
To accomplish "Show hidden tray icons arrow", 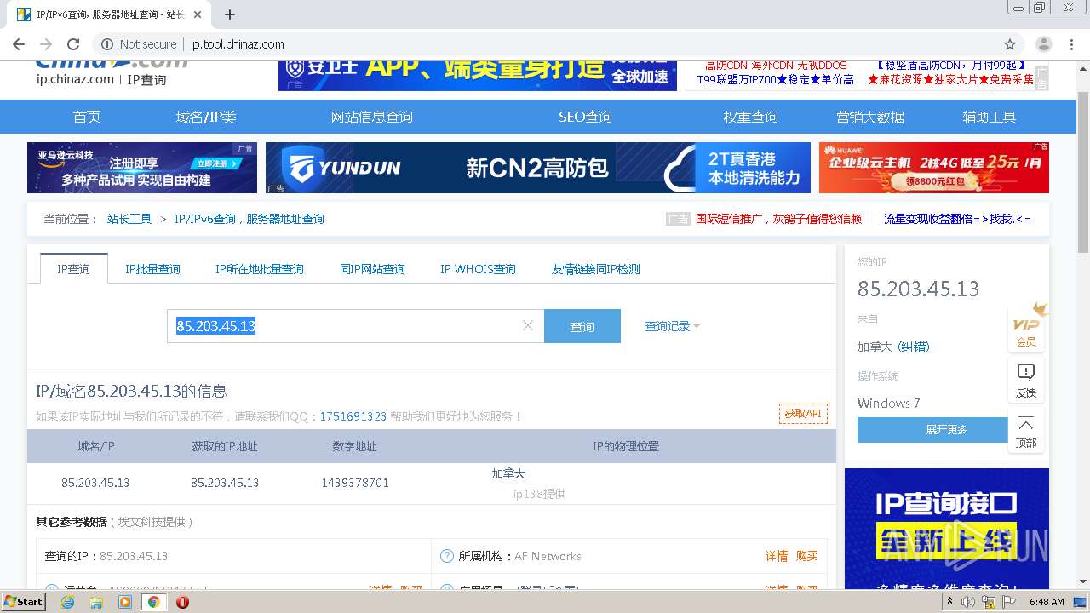I will pyautogui.click(x=952, y=602).
